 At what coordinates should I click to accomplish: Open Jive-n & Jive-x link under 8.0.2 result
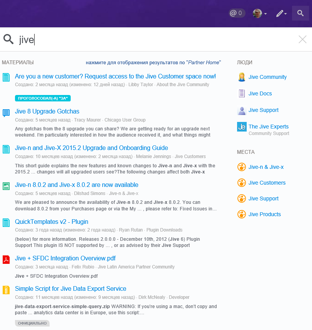click(124, 193)
